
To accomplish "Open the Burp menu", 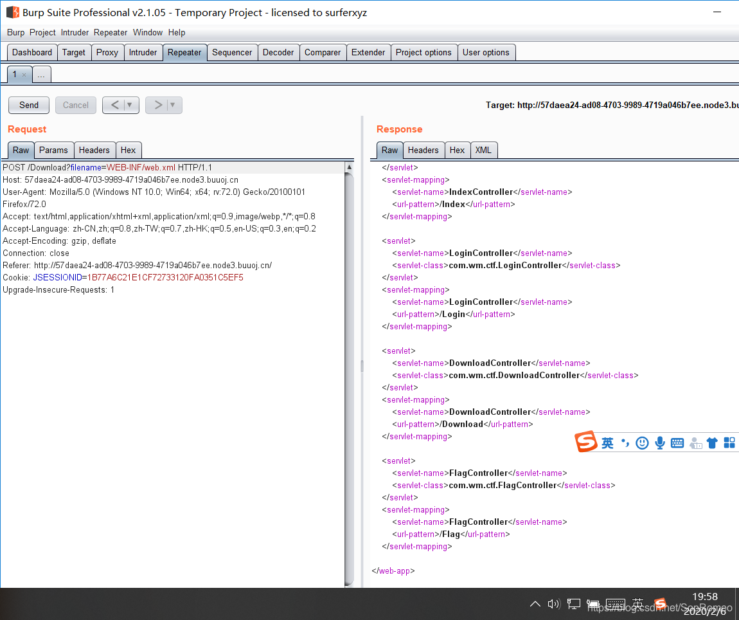I will coord(15,33).
